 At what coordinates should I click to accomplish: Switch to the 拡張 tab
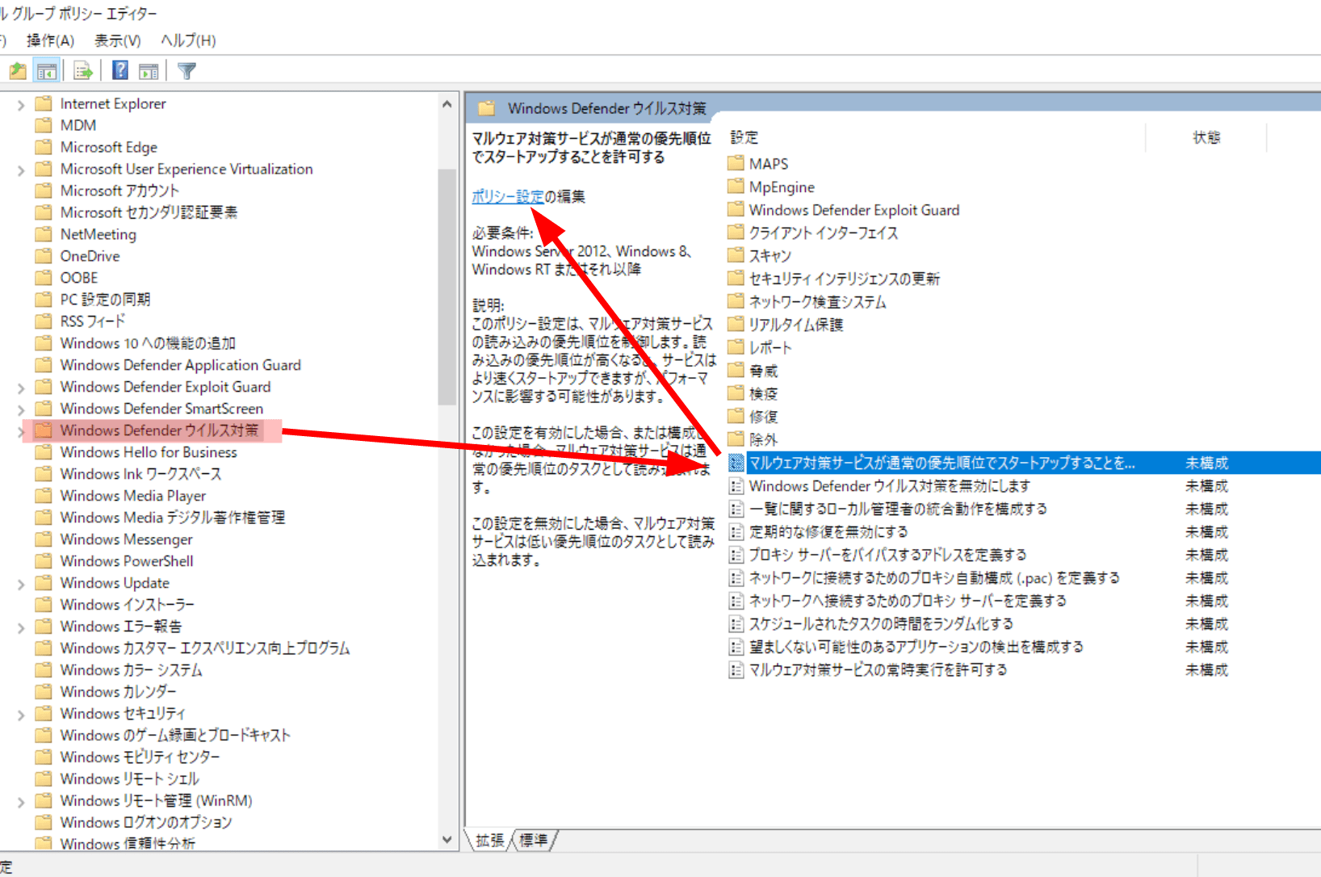(x=489, y=841)
